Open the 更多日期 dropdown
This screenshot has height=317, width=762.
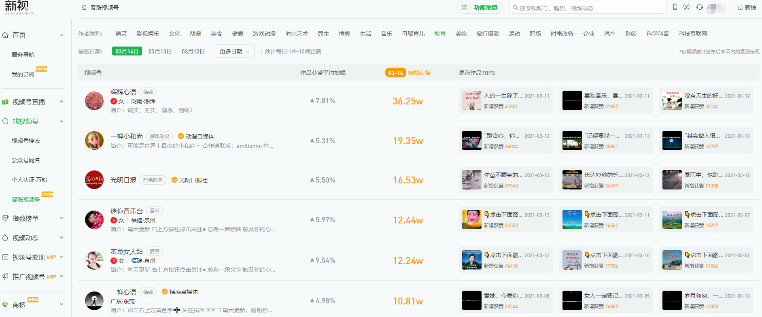[x=235, y=51]
